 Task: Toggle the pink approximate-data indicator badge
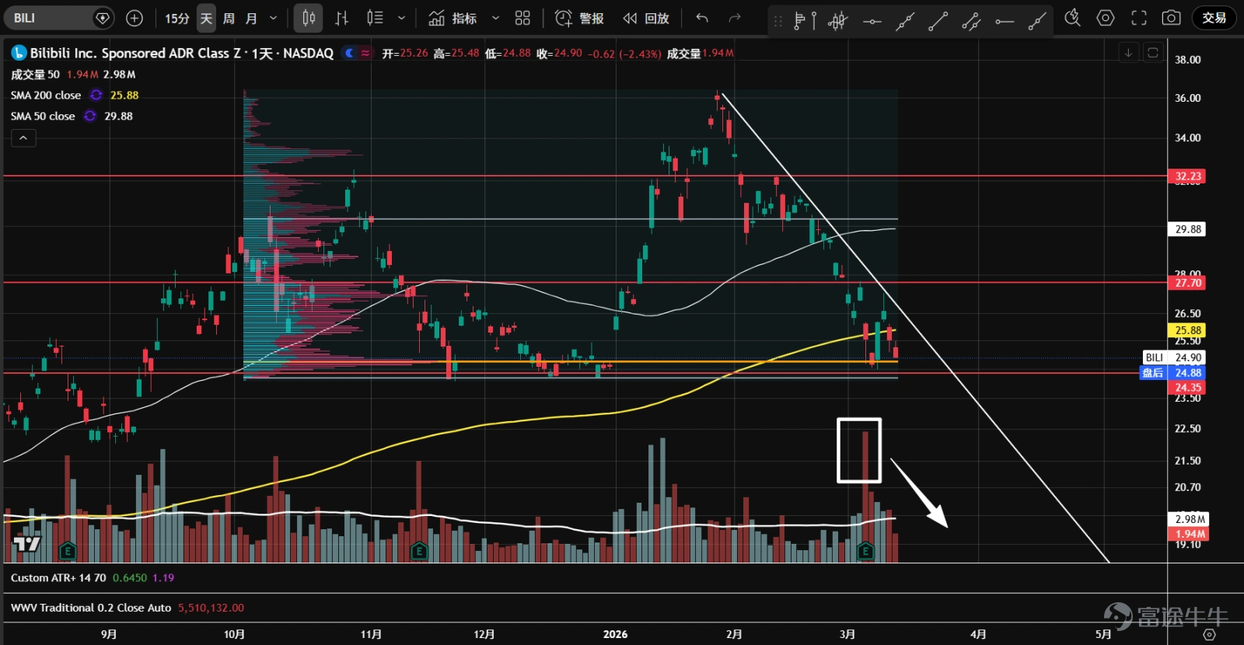click(365, 53)
